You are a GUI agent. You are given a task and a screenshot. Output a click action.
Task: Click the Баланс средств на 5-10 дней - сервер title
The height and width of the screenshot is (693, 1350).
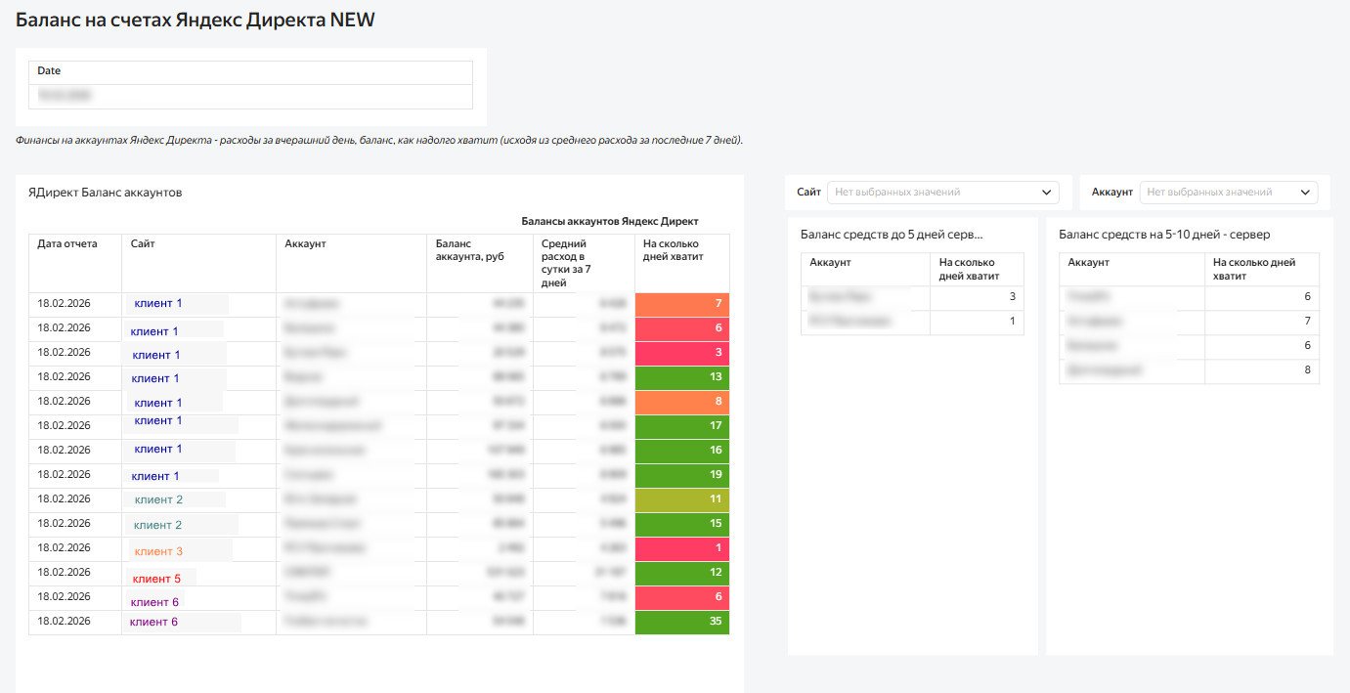1164,235
